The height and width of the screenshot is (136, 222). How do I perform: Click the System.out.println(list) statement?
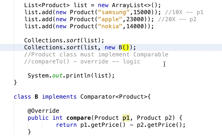71,76
